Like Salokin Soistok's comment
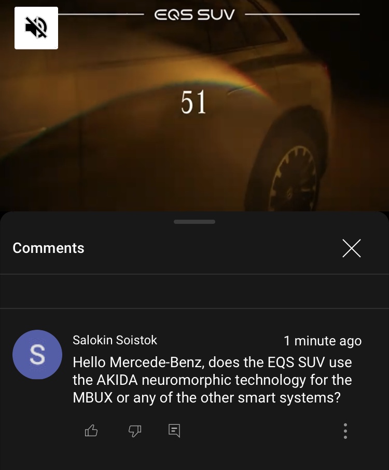The image size is (389, 470). pos(91,431)
